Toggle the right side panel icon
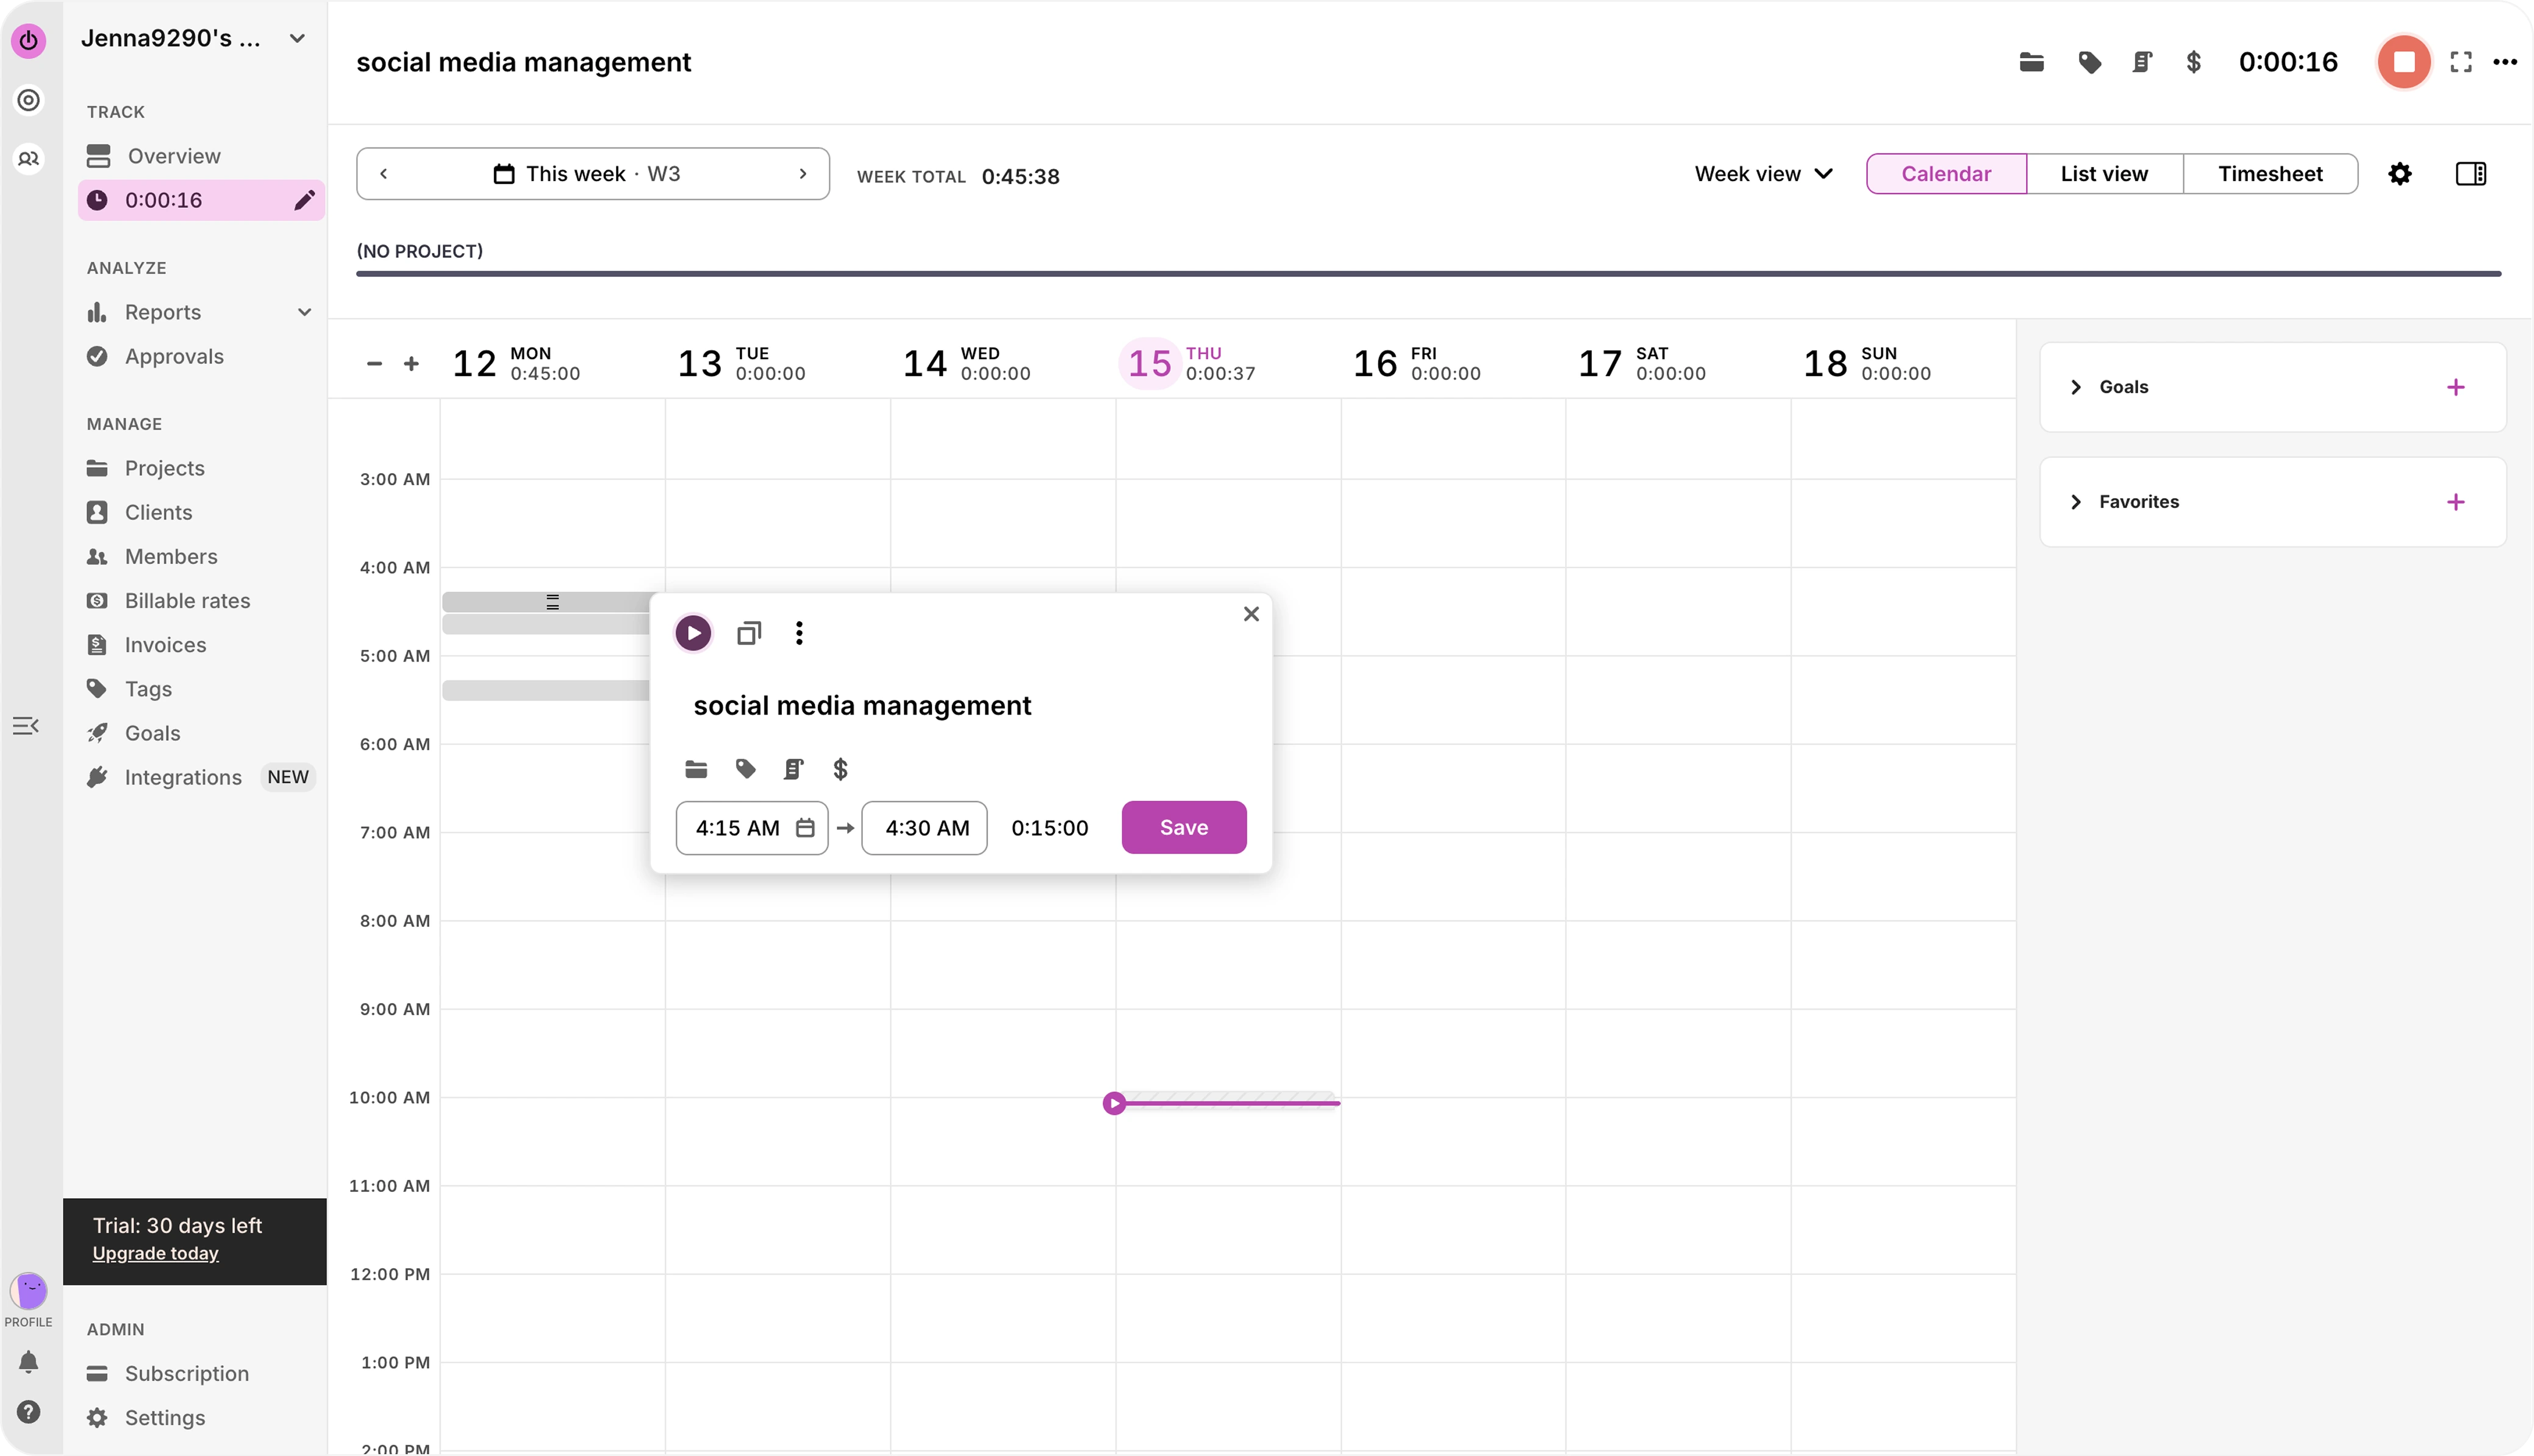2534x1456 pixels. 2470,174
